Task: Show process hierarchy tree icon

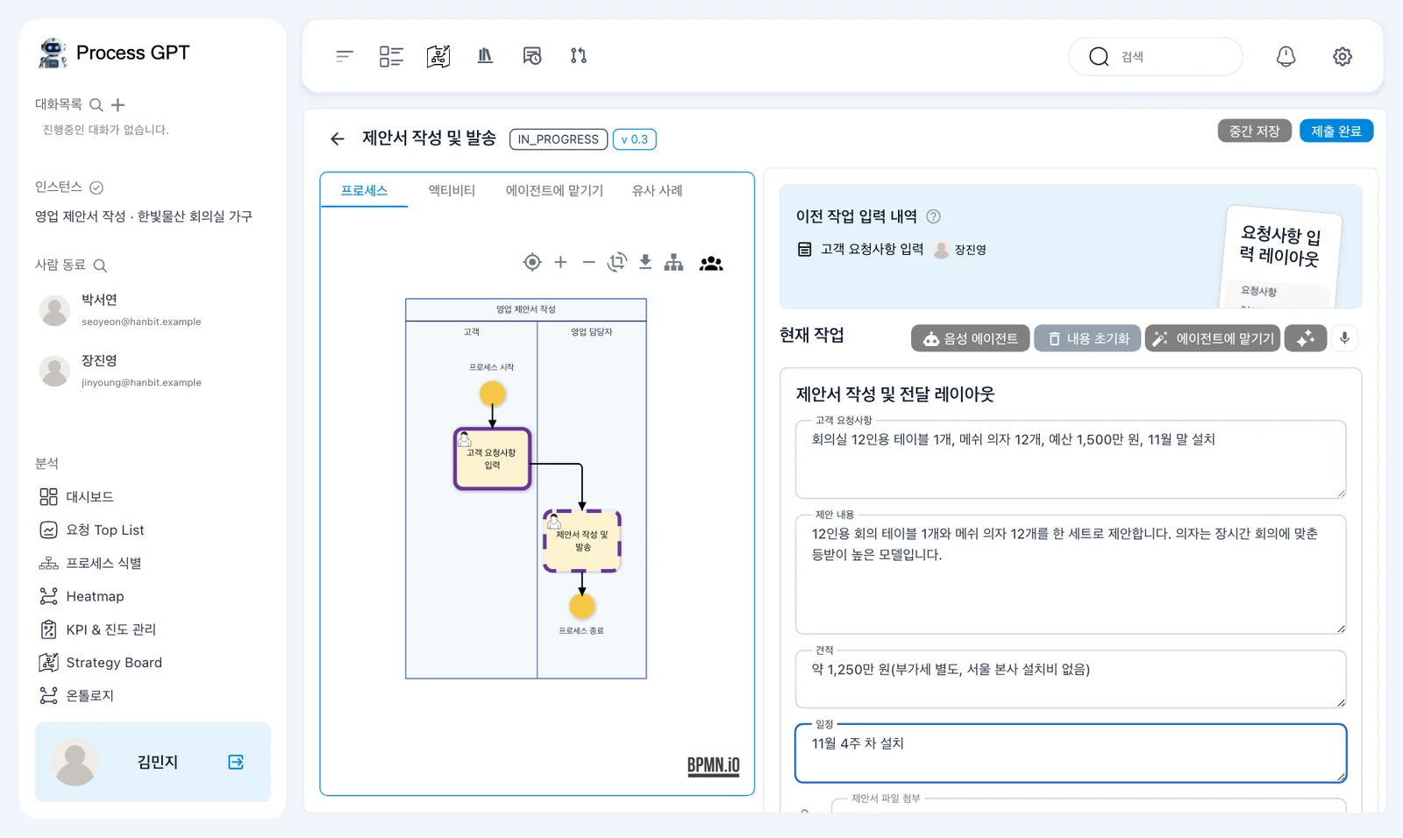Action: [673, 262]
